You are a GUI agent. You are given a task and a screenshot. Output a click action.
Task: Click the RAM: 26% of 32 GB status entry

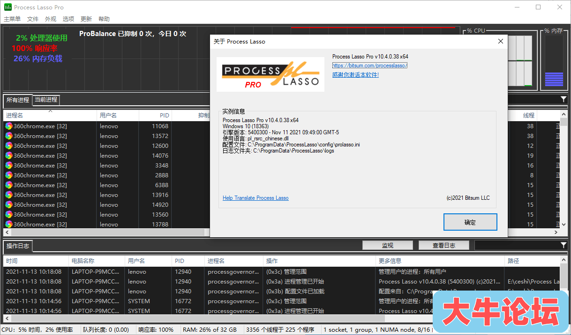(210, 330)
